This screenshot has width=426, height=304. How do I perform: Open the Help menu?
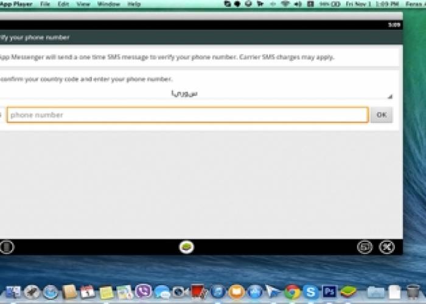pyautogui.click(x=134, y=4)
